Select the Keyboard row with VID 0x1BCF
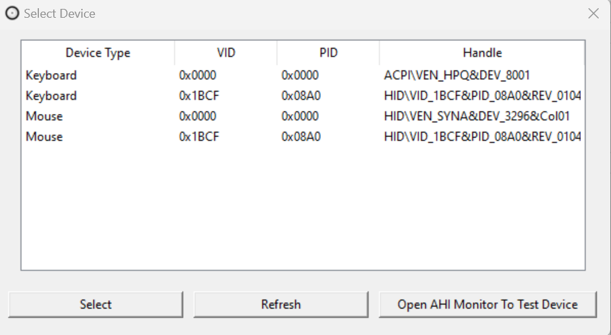 [51, 96]
